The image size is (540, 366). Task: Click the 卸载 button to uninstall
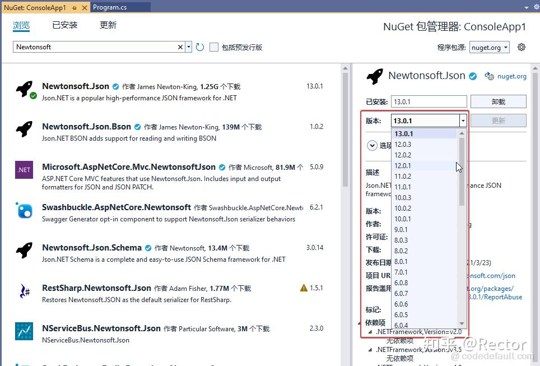coord(498,101)
